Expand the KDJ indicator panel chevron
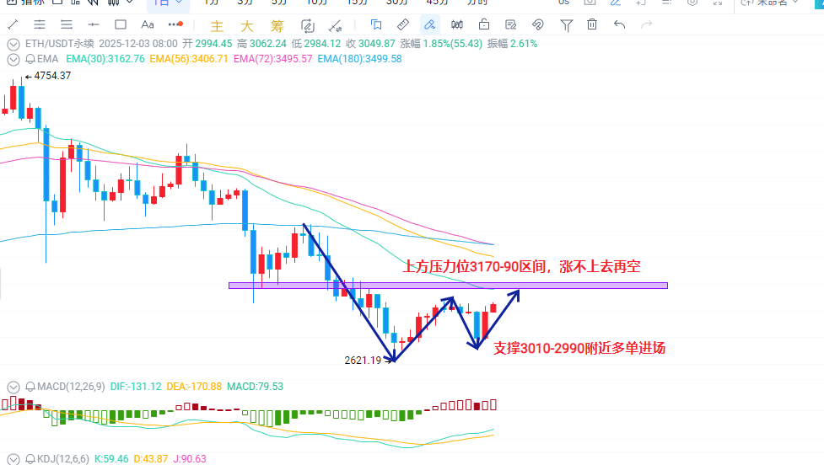The width and height of the screenshot is (824, 465). coord(13,459)
